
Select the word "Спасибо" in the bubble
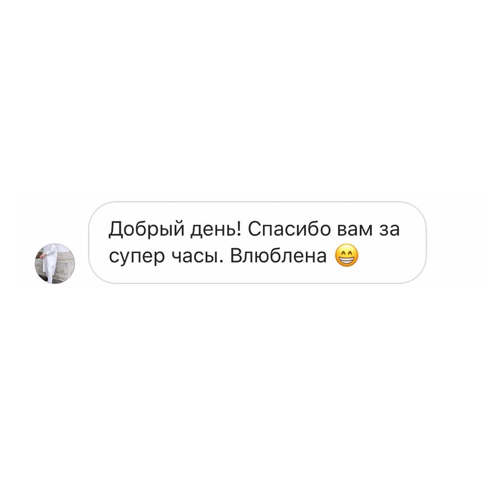(289, 229)
